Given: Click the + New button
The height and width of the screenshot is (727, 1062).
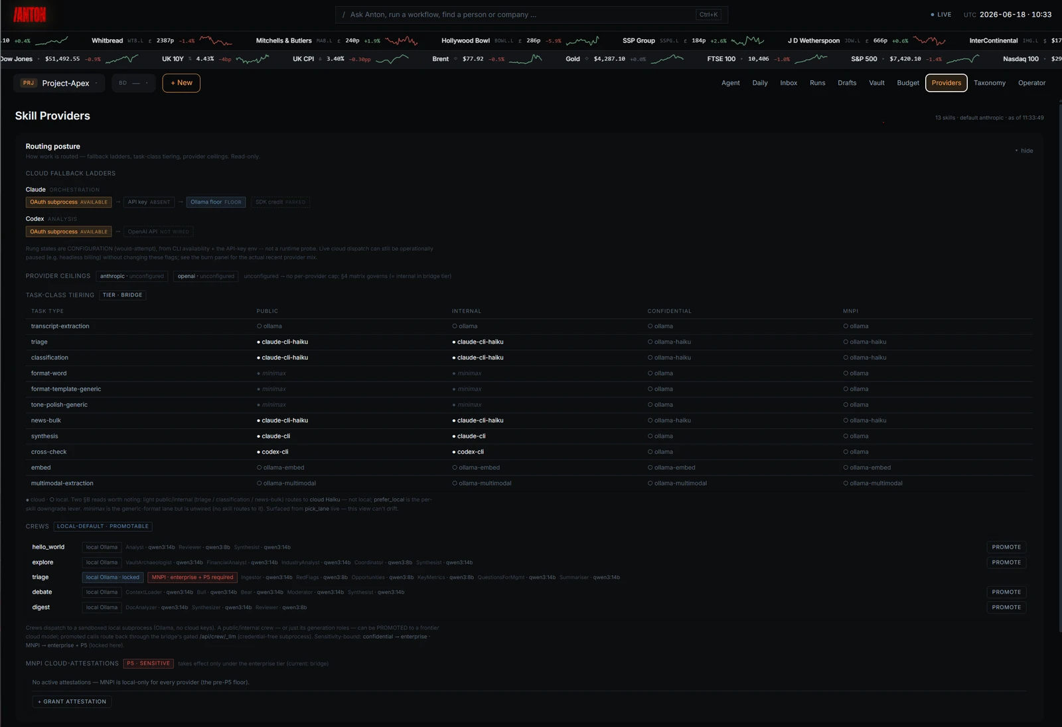Looking at the screenshot, I should (x=181, y=83).
